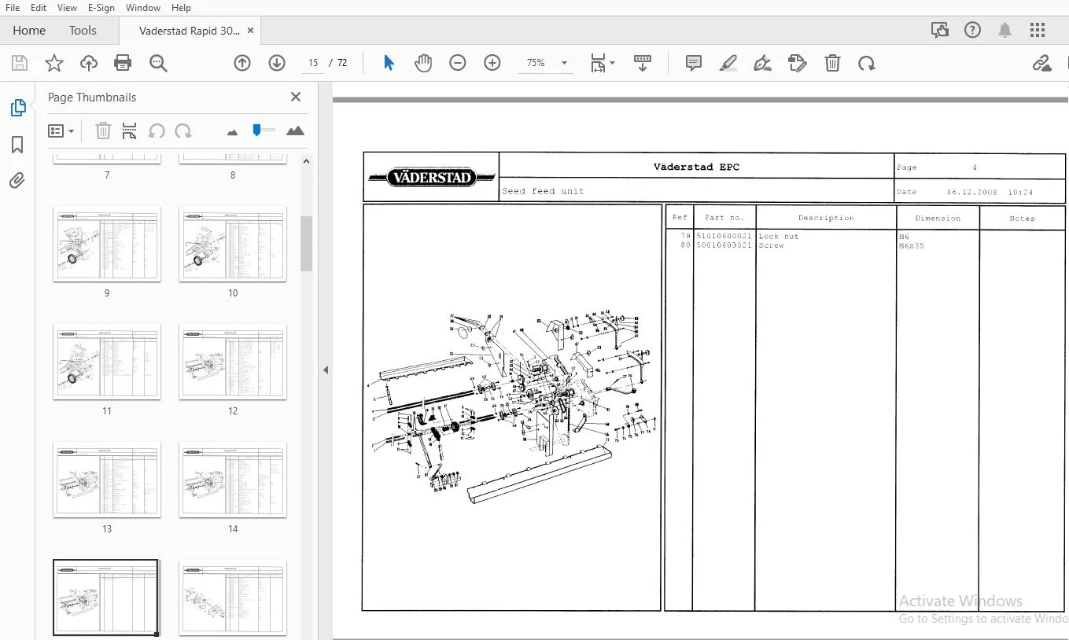Image resolution: width=1069 pixels, height=640 pixels.
Task: Upload the file to cloud
Action: [89, 64]
